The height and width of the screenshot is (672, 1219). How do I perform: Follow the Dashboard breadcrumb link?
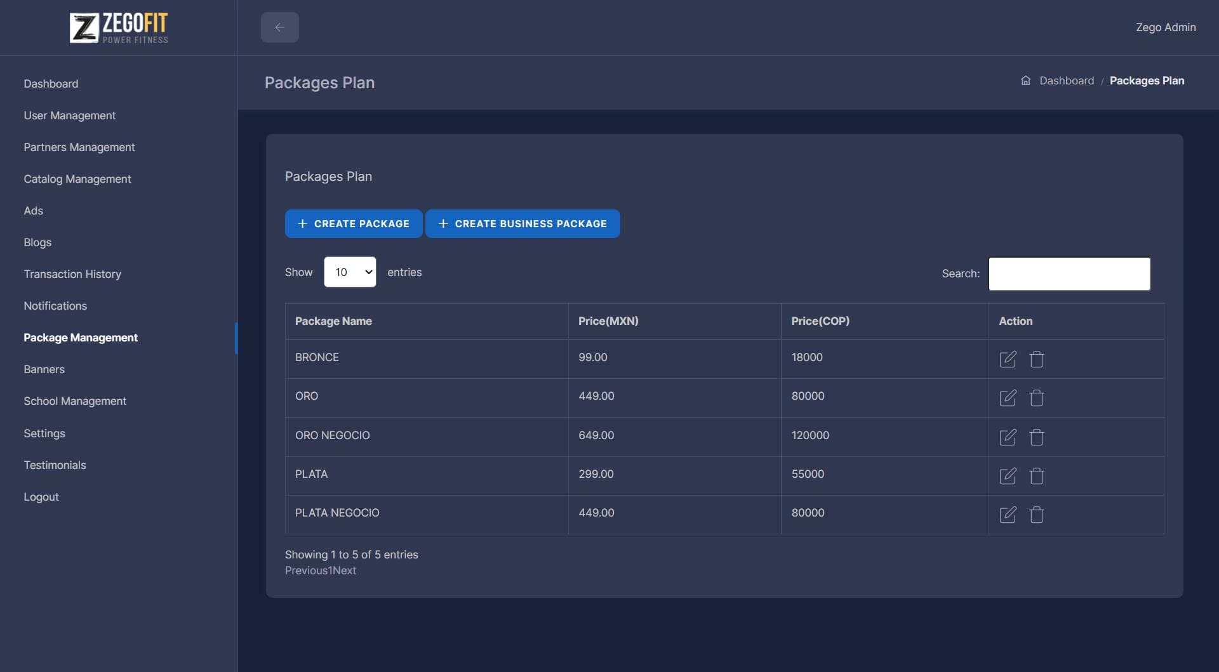[1066, 81]
